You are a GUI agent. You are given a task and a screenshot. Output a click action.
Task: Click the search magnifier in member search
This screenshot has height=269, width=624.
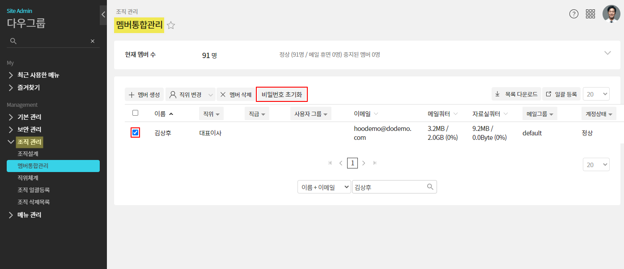tap(430, 187)
